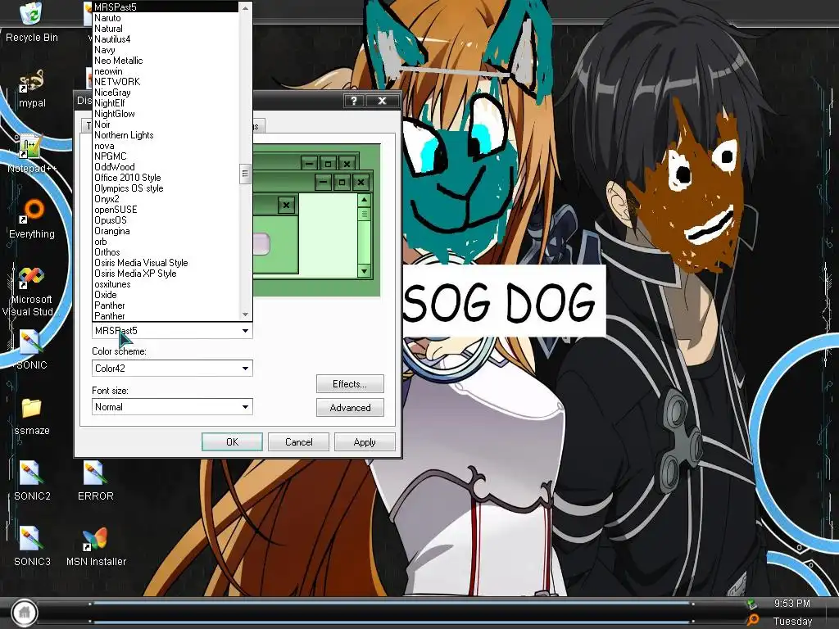This screenshot has height=629, width=839.
Task: Click the network tray icon
Action: pyautogui.click(x=751, y=604)
